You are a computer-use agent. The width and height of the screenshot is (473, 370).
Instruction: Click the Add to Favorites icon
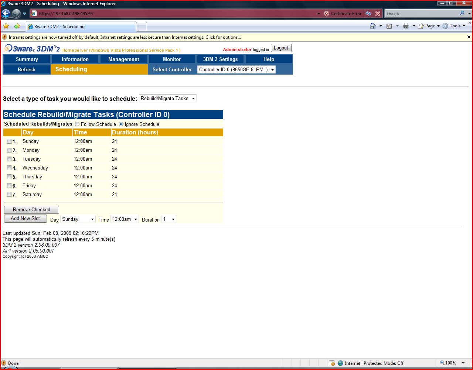17,26
